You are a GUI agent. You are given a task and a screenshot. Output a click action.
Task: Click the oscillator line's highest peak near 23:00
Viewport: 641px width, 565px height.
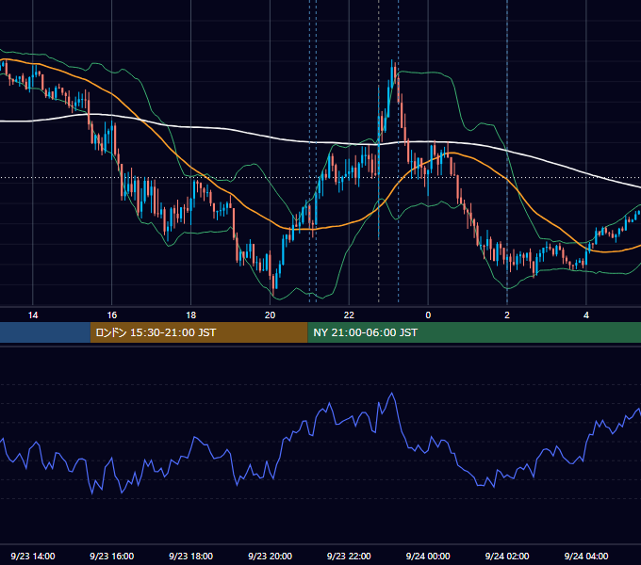(x=392, y=394)
